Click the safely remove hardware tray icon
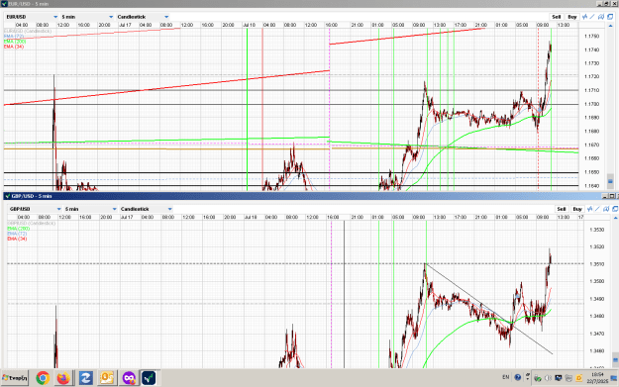This screenshot has height=387, width=619. (x=538, y=378)
